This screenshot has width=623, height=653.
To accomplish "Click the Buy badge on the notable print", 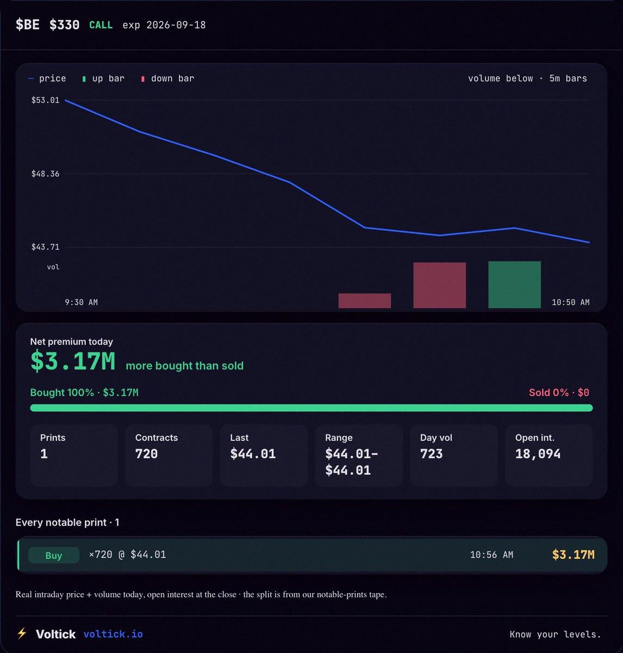I will coord(54,555).
